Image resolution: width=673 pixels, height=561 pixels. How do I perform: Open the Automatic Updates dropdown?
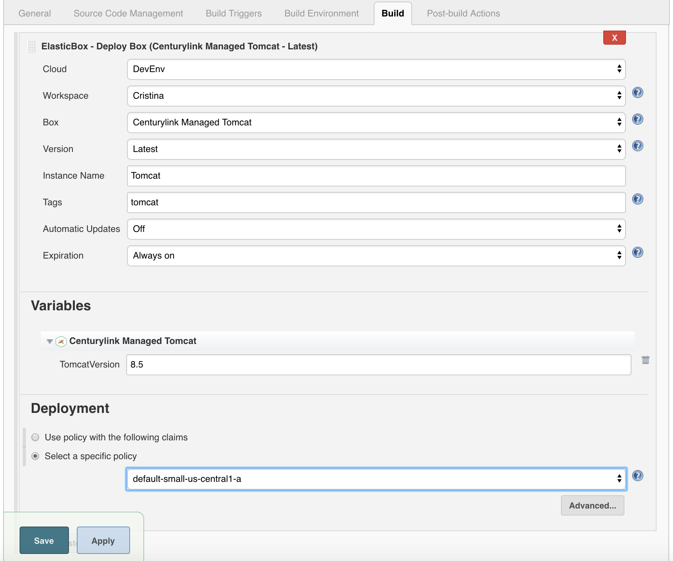[x=376, y=229]
